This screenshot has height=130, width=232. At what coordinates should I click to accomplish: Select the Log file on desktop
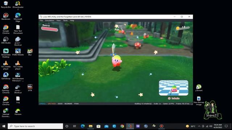(x=18, y=100)
